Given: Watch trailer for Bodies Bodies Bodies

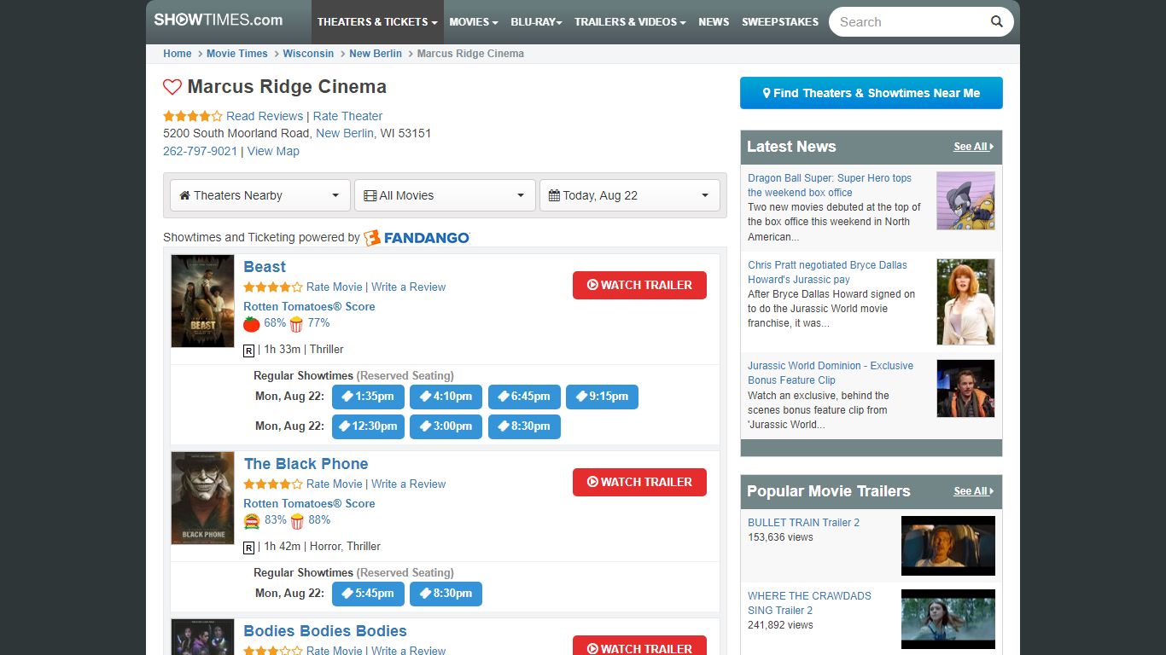Looking at the screenshot, I should (639, 647).
